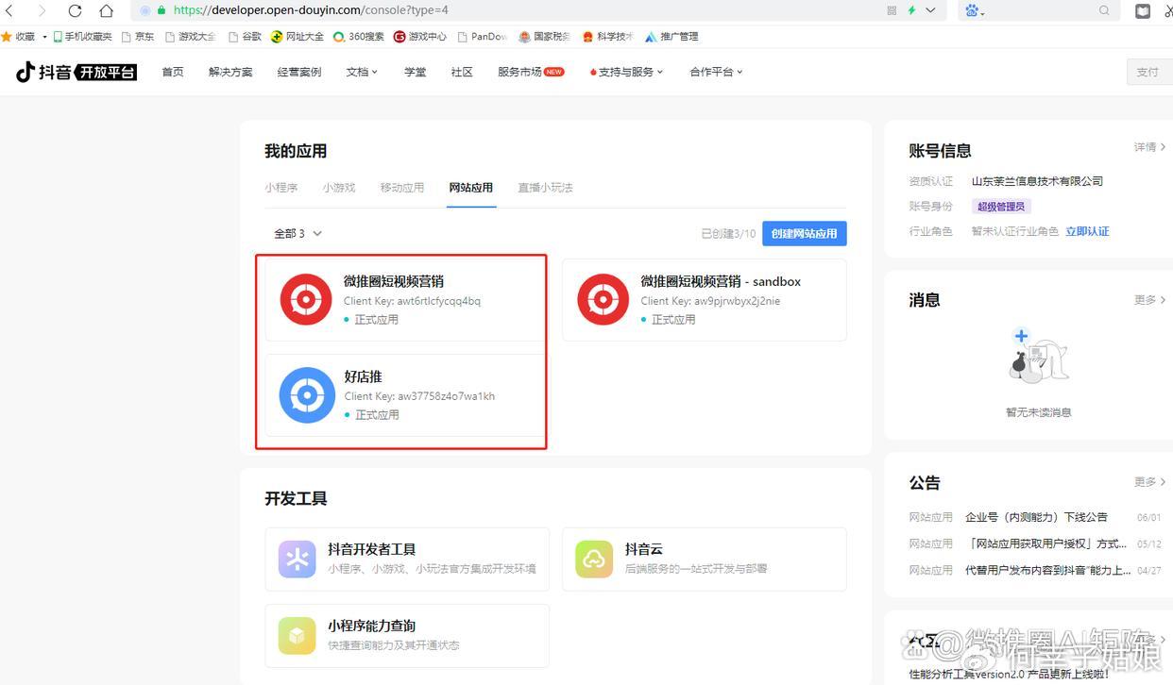Open the address bar dropdown chevron
The height and width of the screenshot is (685, 1173).
[930, 10]
